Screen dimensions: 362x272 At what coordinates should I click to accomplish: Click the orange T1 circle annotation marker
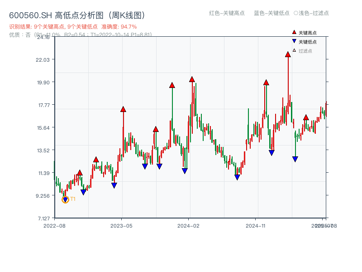pyautogui.click(x=65, y=199)
